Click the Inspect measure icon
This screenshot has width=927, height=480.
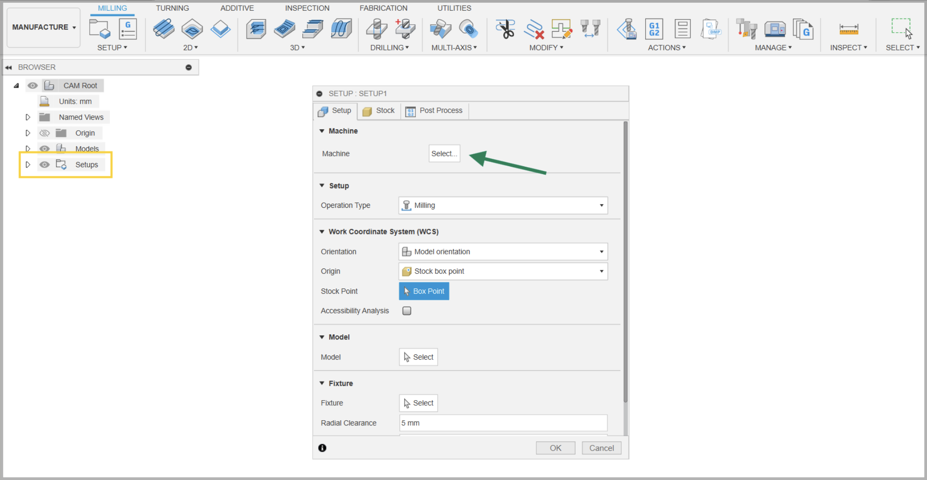[848, 29]
